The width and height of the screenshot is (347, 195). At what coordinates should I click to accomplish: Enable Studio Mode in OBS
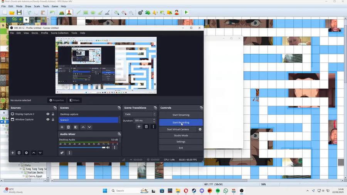tap(181, 136)
